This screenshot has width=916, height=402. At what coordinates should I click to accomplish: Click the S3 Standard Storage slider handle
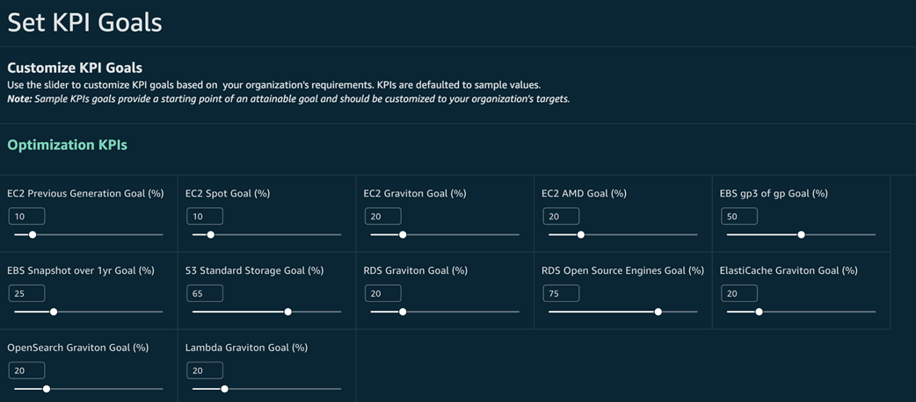(x=288, y=312)
